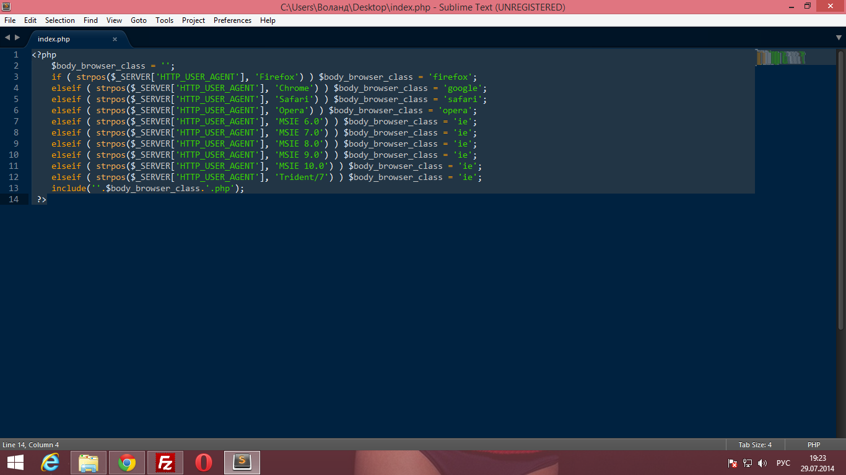Screen dimensions: 846x475
Task: Click line number 13 in gutter
Action: [13, 188]
